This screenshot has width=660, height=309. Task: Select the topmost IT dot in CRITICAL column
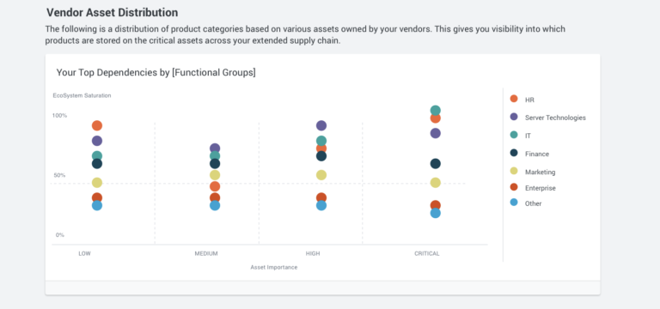click(435, 111)
